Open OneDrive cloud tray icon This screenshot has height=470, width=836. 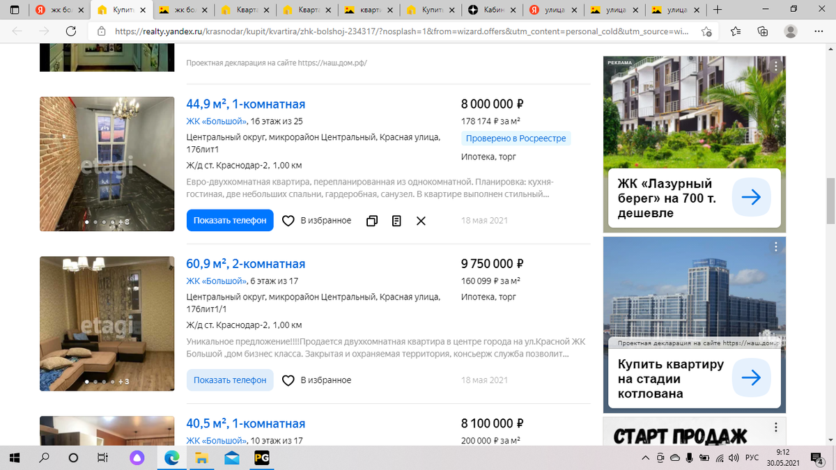point(674,457)
